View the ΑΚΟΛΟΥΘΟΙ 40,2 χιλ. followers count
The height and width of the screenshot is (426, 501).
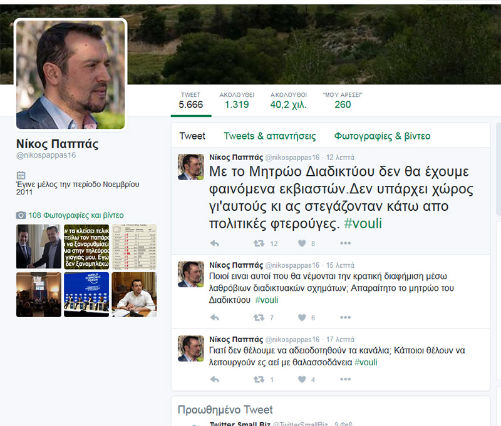[x=288, y=100]
